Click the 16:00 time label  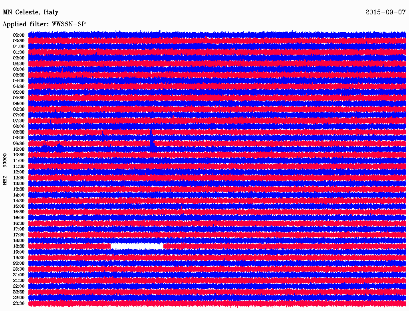click(19, 218)
